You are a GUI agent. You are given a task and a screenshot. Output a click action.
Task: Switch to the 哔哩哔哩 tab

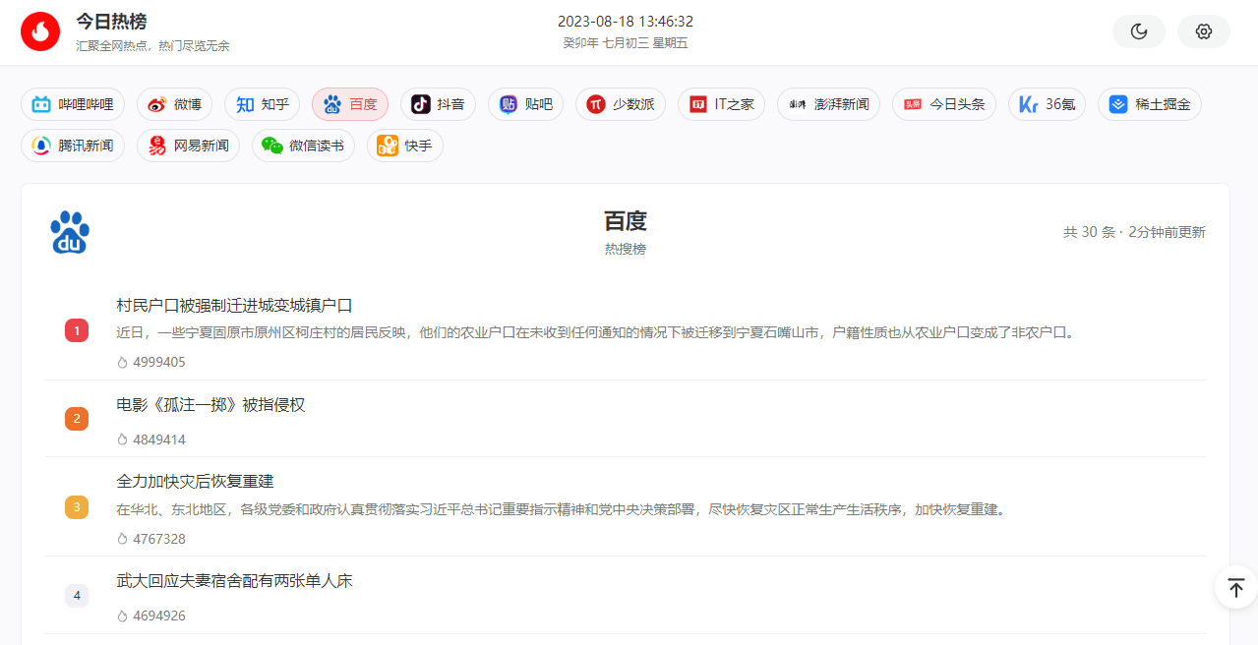73,104
